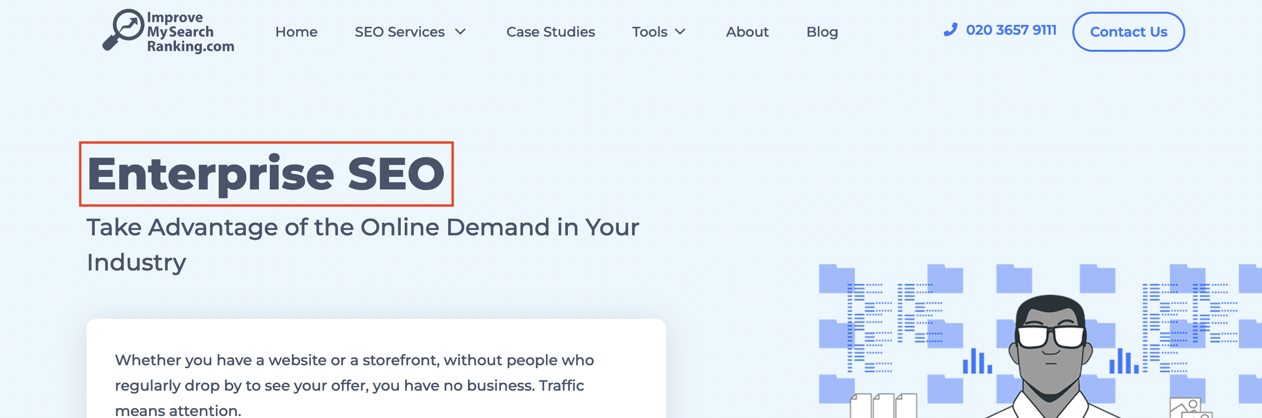The width and height of the screenshot is (1262, 418).
Task: Click the stacked paper documents icon
Action: [x=883, y=405]
